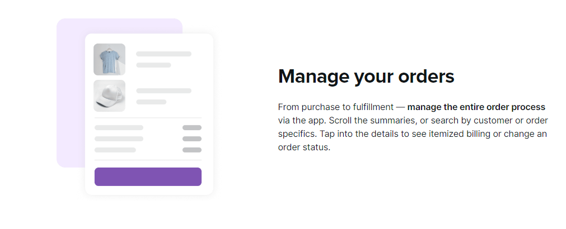Click the text "From purchase to fulfillment"
This screenshot has width=566, height=229.
336,107
